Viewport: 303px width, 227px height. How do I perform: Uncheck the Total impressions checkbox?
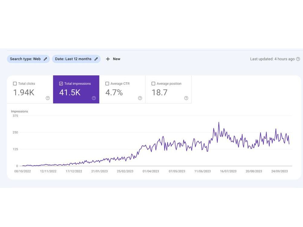(x=61, y=84)
